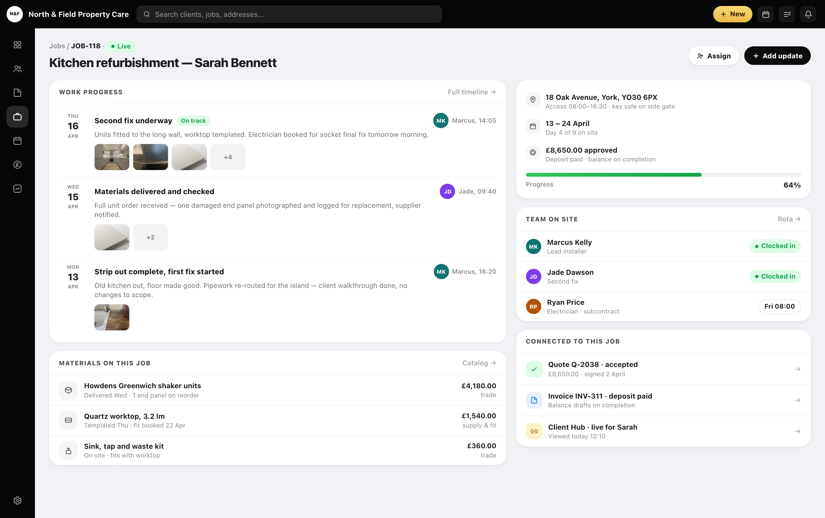Click the box icon for Howdens shaker units

(68, 390)
